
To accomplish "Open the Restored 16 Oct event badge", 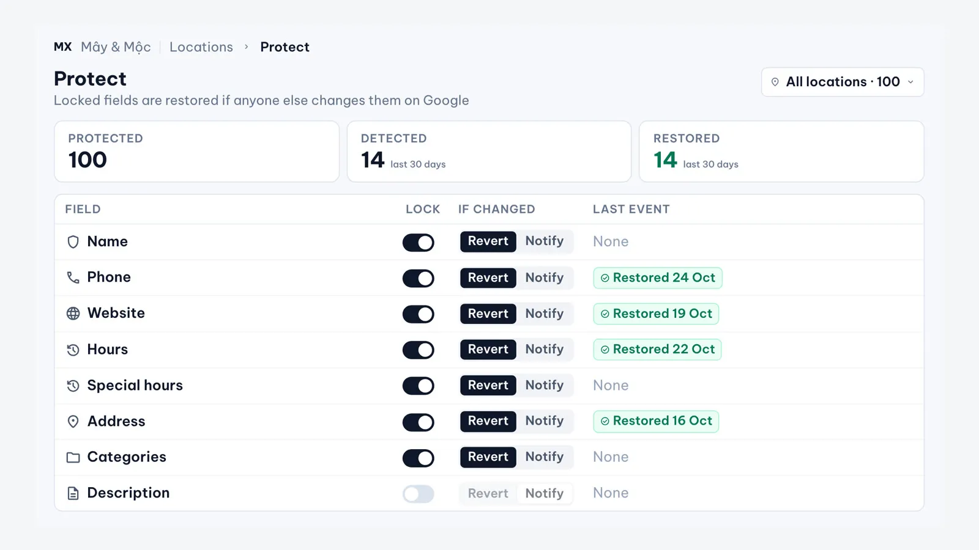I will pyautogui.click(x=656, y=421).
